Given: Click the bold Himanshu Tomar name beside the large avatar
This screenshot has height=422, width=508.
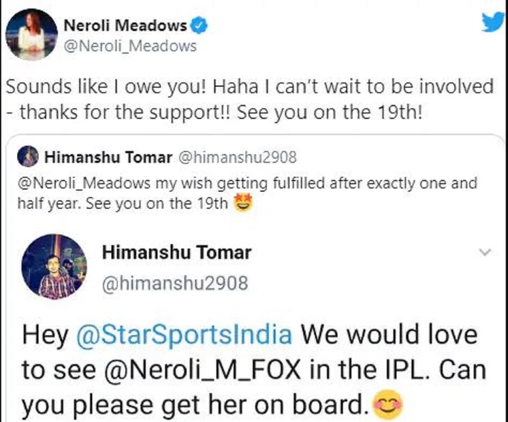Looking at the screenshot, I should [176, 253].
